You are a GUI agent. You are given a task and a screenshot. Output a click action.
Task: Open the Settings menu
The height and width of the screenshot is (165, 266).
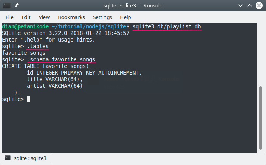click(102, 17)
